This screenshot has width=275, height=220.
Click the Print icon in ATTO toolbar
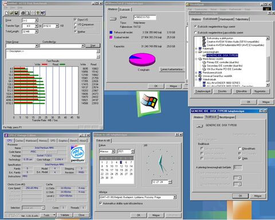click(x=23, y=13)
